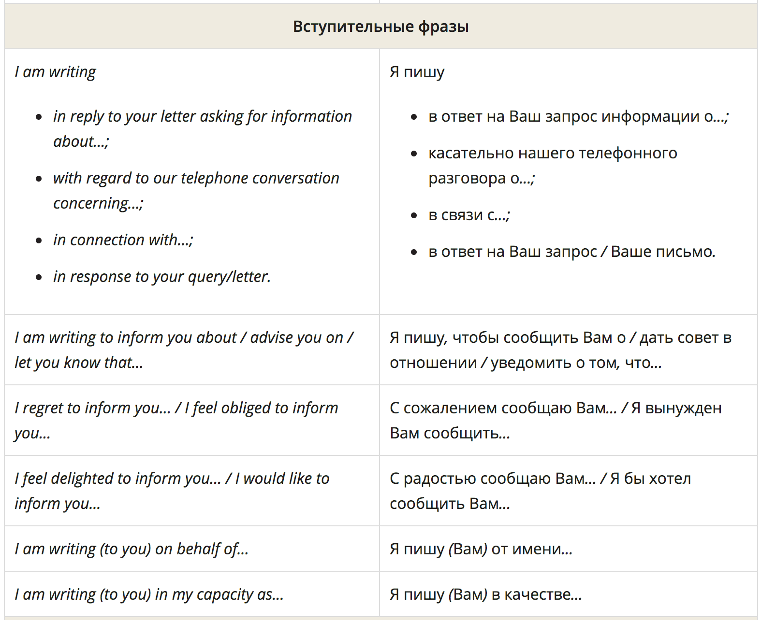This screenshot has height=620, width=761.
Task: Click "with regard to our telephone conversation" bullet
Action: tap(196, 178)
